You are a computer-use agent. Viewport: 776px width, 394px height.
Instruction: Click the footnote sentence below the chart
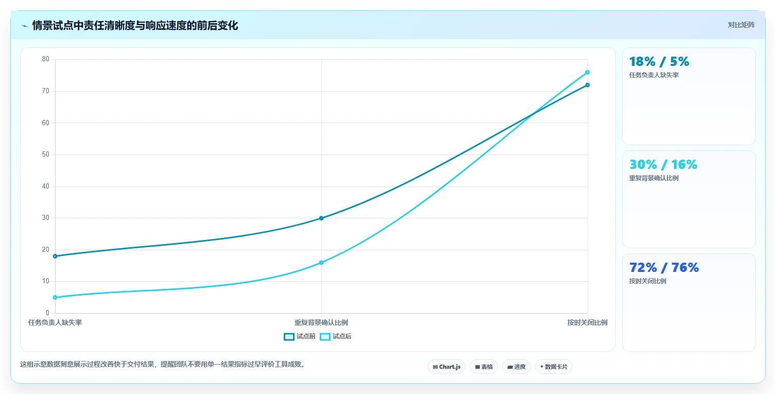[x=163, y=364]
